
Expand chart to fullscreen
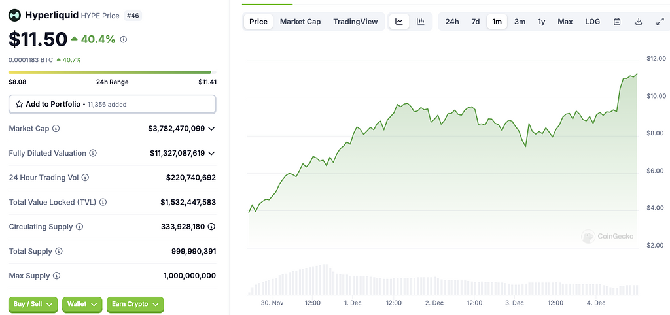point(660,22)
